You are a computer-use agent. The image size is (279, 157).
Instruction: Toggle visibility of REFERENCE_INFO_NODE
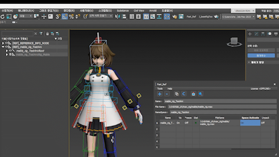7,43
